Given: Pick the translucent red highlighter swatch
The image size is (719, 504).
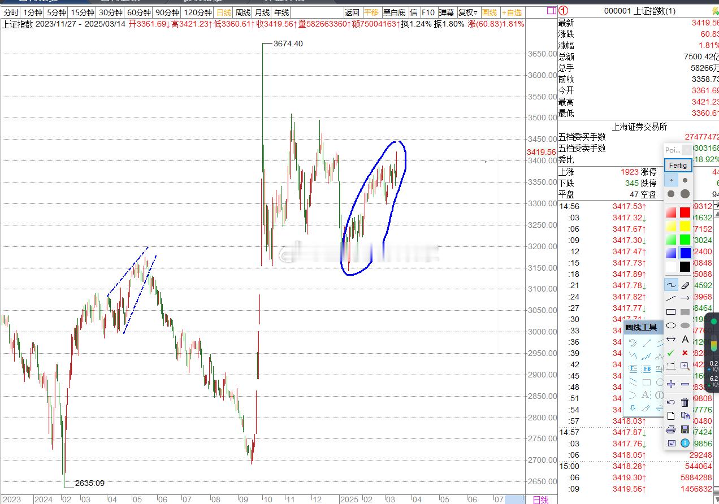Looking at the screenshot, I should click(671, 212).
